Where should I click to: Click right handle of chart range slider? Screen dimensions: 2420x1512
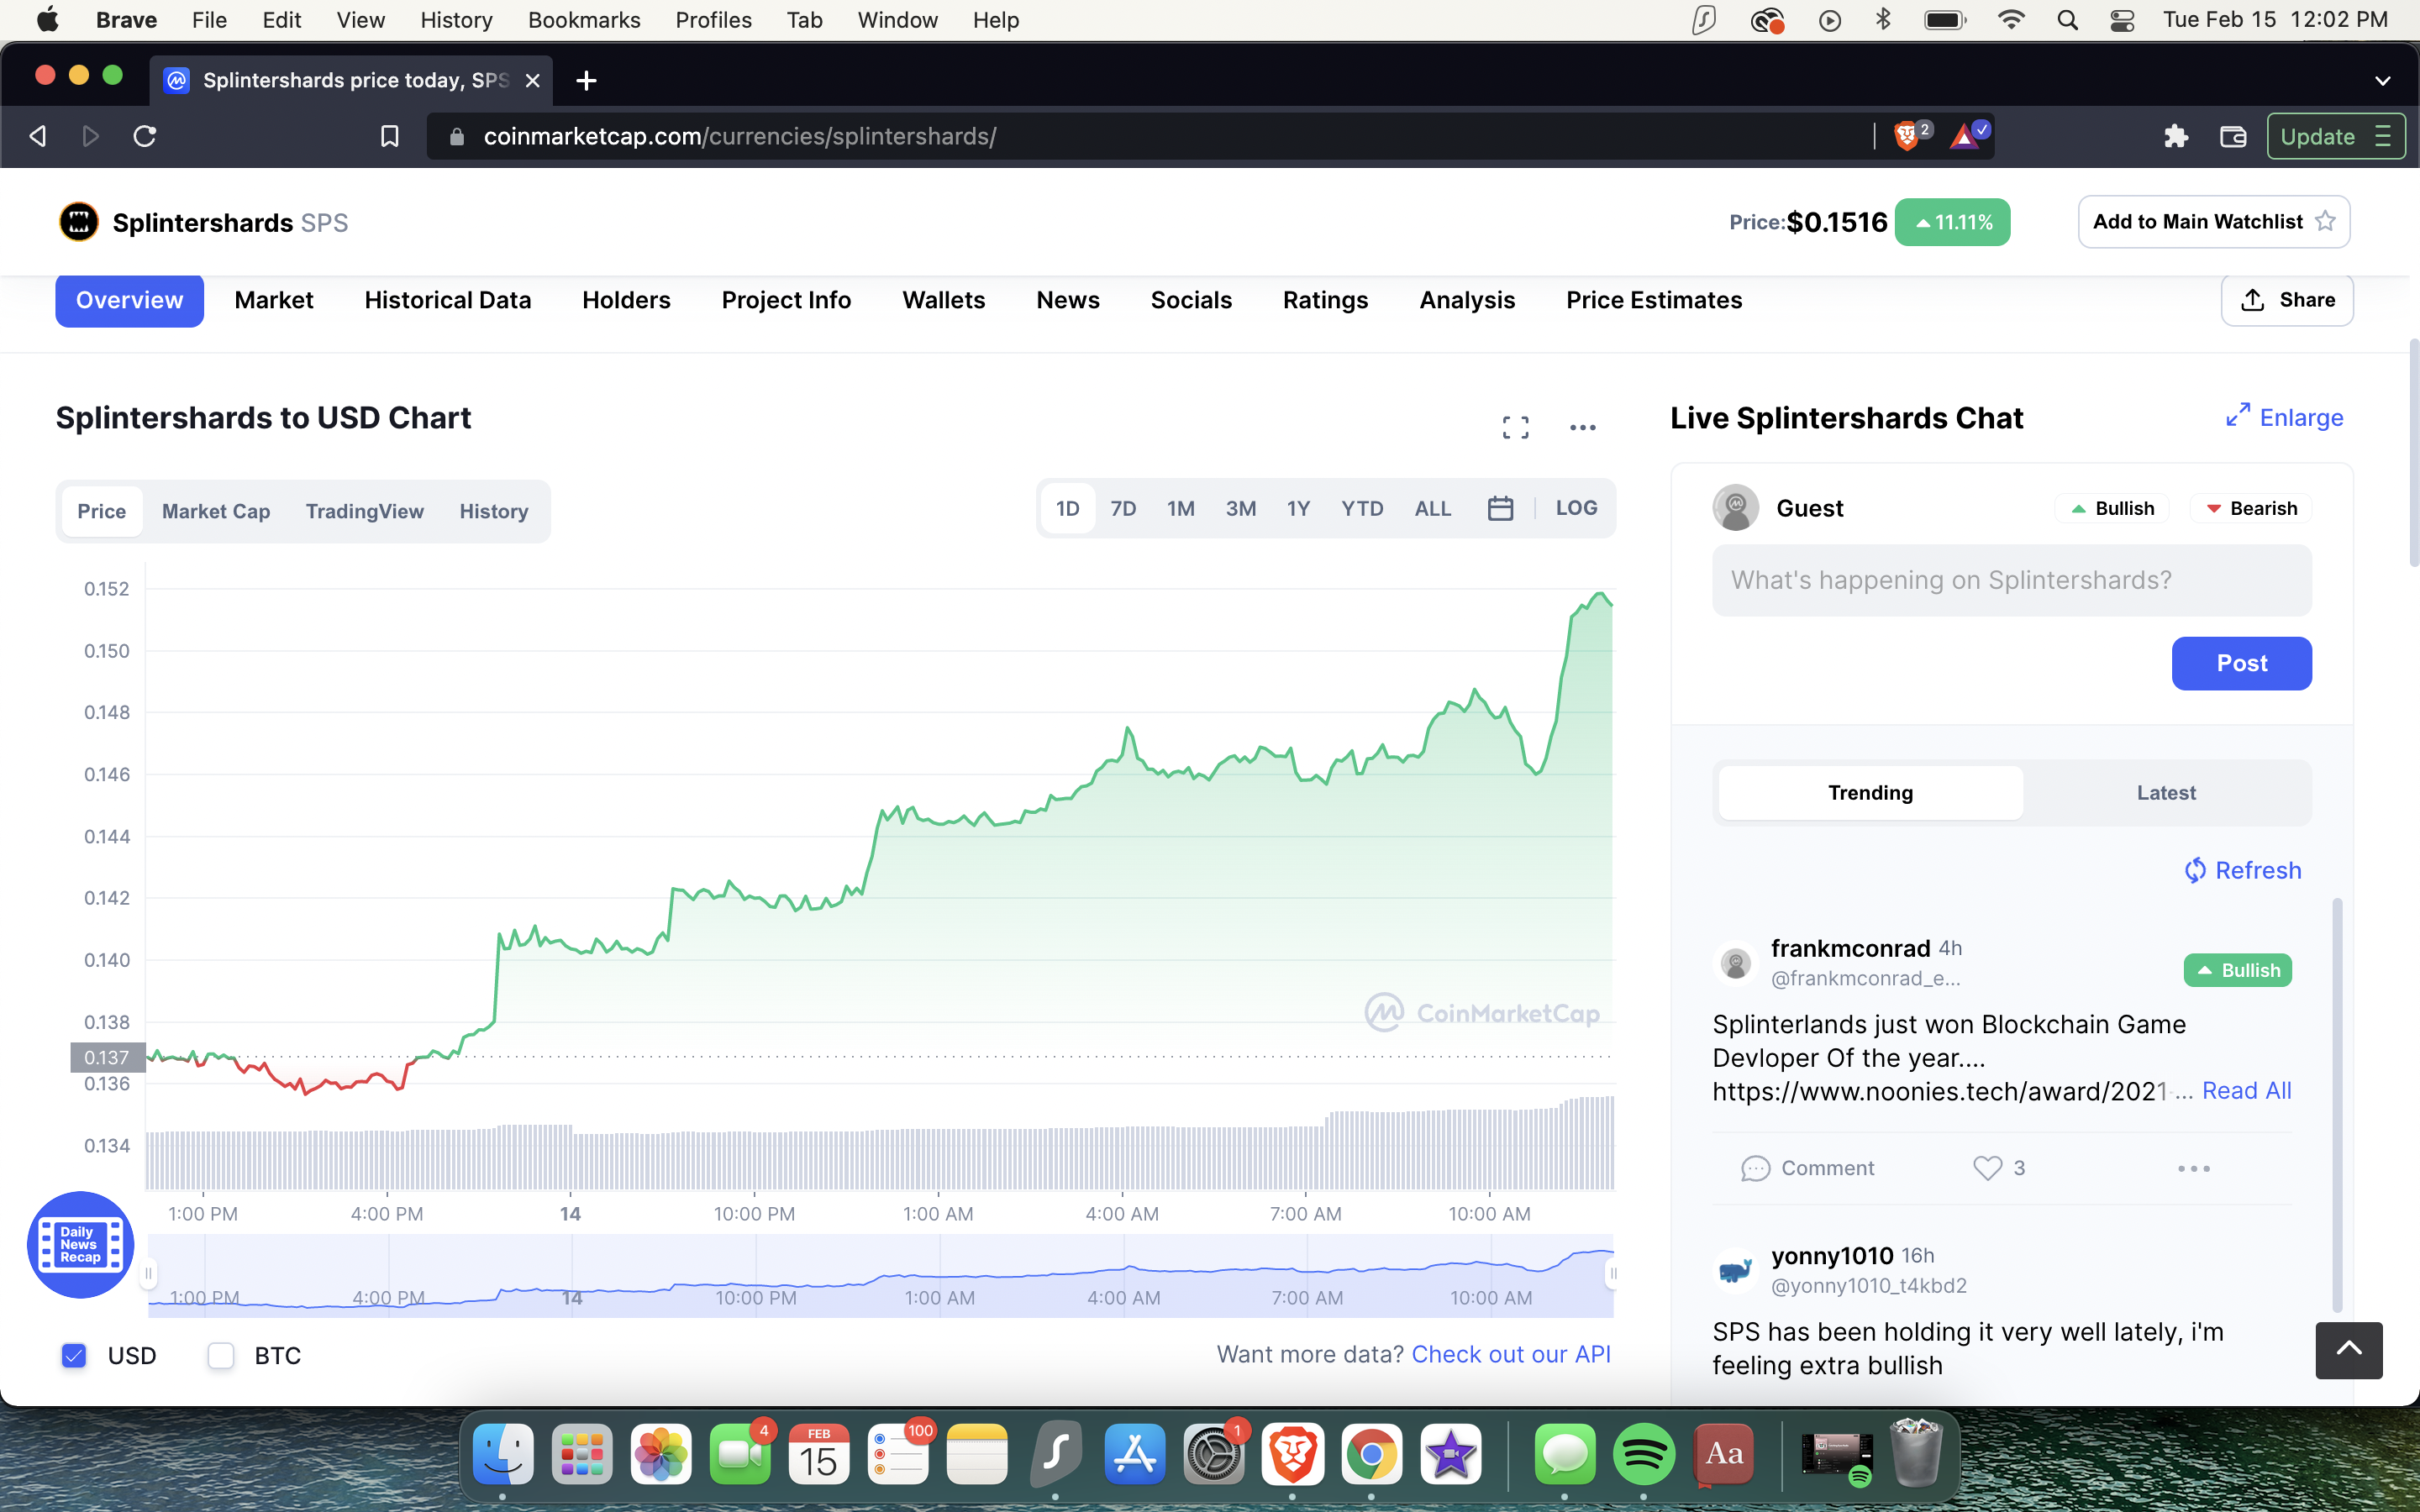tap(1612, 1273)
